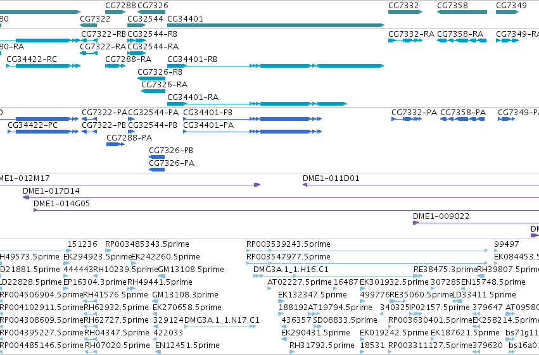Click EST EK270658.5prime
539x355 pixels.
[x=155, y=314]
